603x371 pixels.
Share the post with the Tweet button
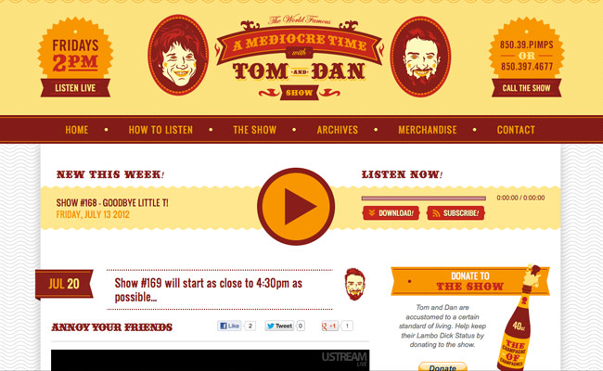point(279,326)
